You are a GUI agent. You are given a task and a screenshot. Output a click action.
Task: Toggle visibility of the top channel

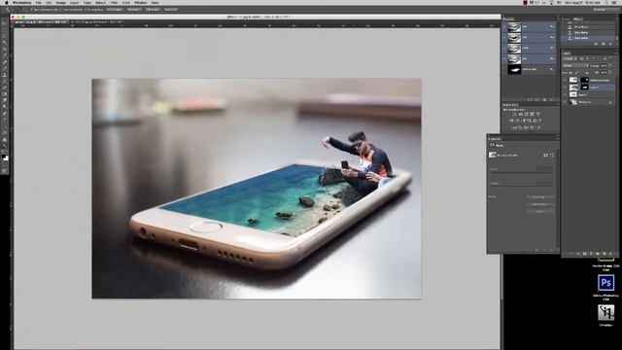coord(504,27)
